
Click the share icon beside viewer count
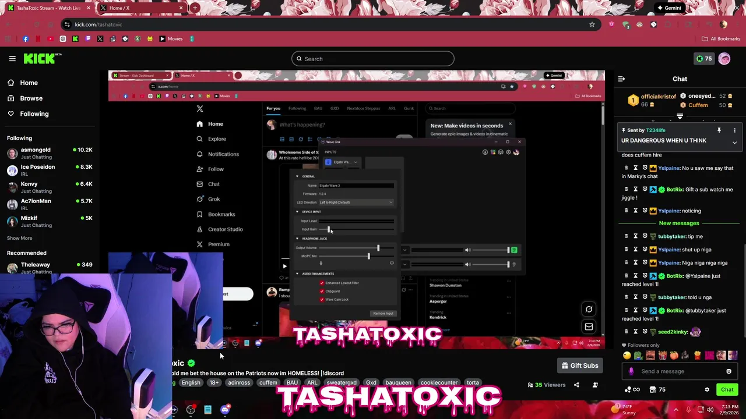pos(576,385)
